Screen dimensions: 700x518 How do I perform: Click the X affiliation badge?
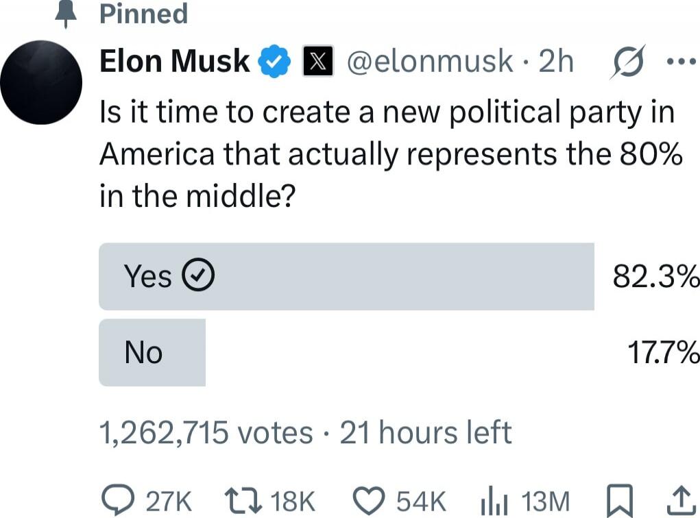(317, 61)
